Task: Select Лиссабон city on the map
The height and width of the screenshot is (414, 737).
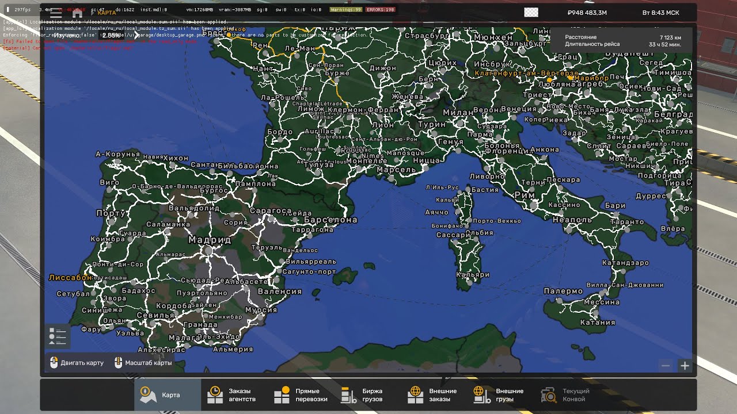Action: tap(70, 277)
